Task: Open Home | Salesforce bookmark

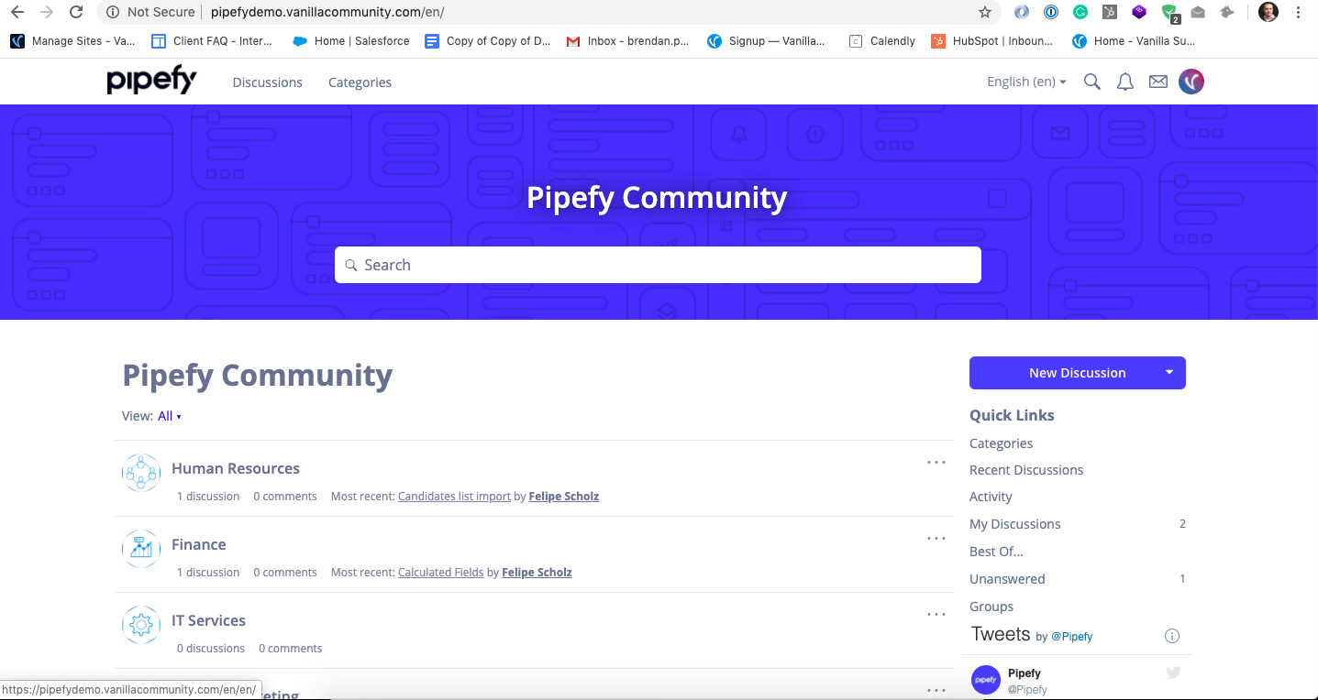Action: (349, 41)
